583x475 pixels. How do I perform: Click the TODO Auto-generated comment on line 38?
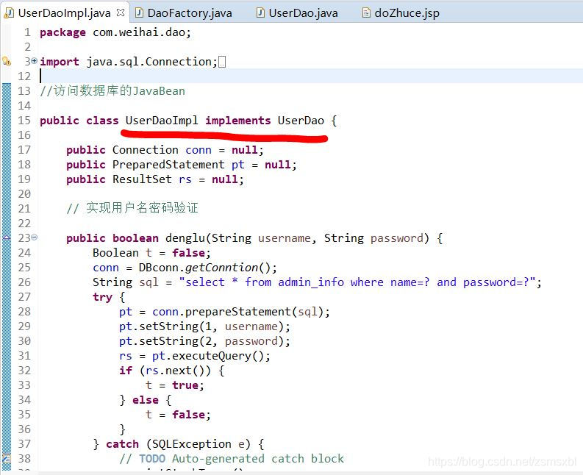[x=232, y=459]
